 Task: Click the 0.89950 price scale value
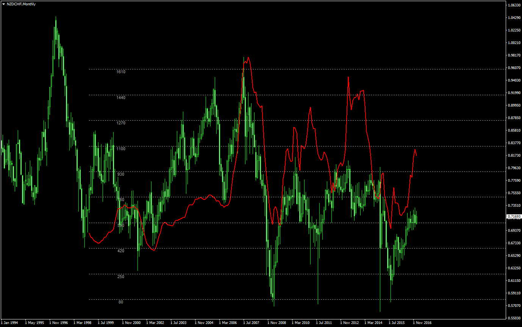[514, 105]
